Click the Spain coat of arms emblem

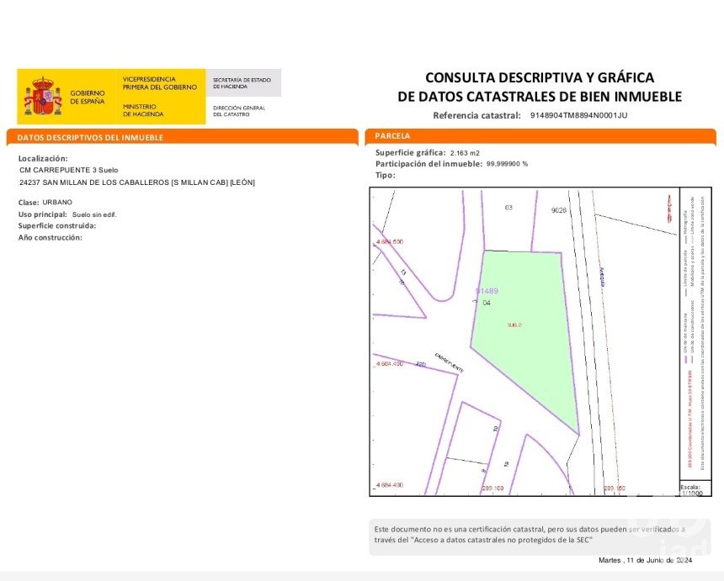43,97
